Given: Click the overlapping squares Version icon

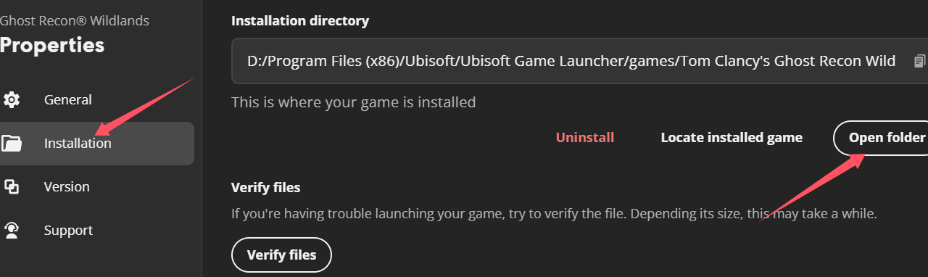Looking at the screenshot, I should (x=12, y=186).
